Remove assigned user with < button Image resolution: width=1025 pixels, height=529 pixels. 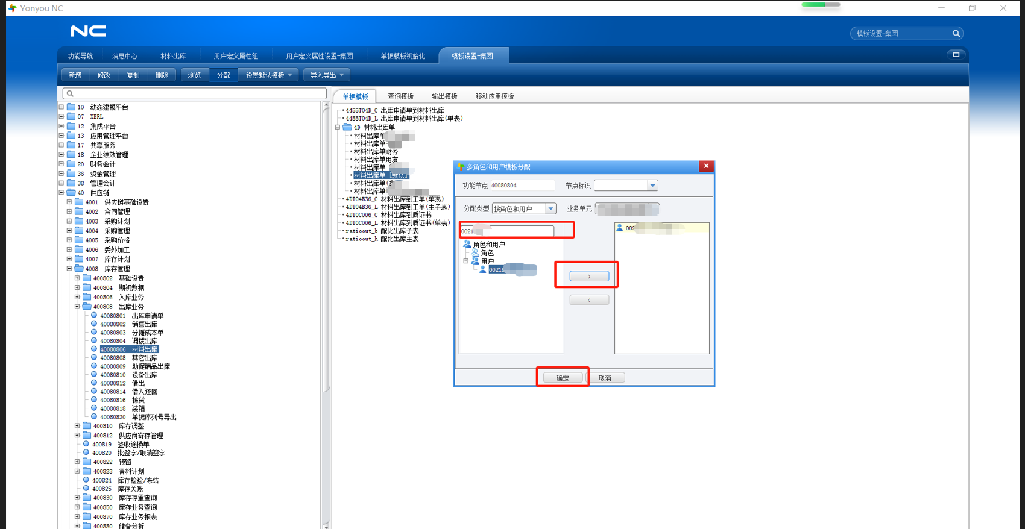(589, 299)
